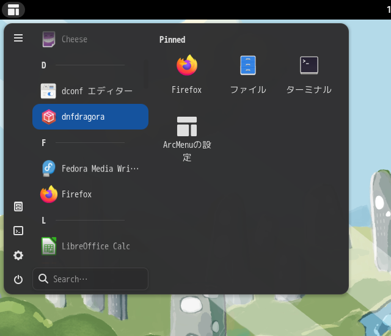Open settings via sidebar gear icon

(x=18, y=255)
